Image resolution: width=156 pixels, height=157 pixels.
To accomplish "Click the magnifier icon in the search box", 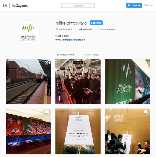I will tap(72, 6).
